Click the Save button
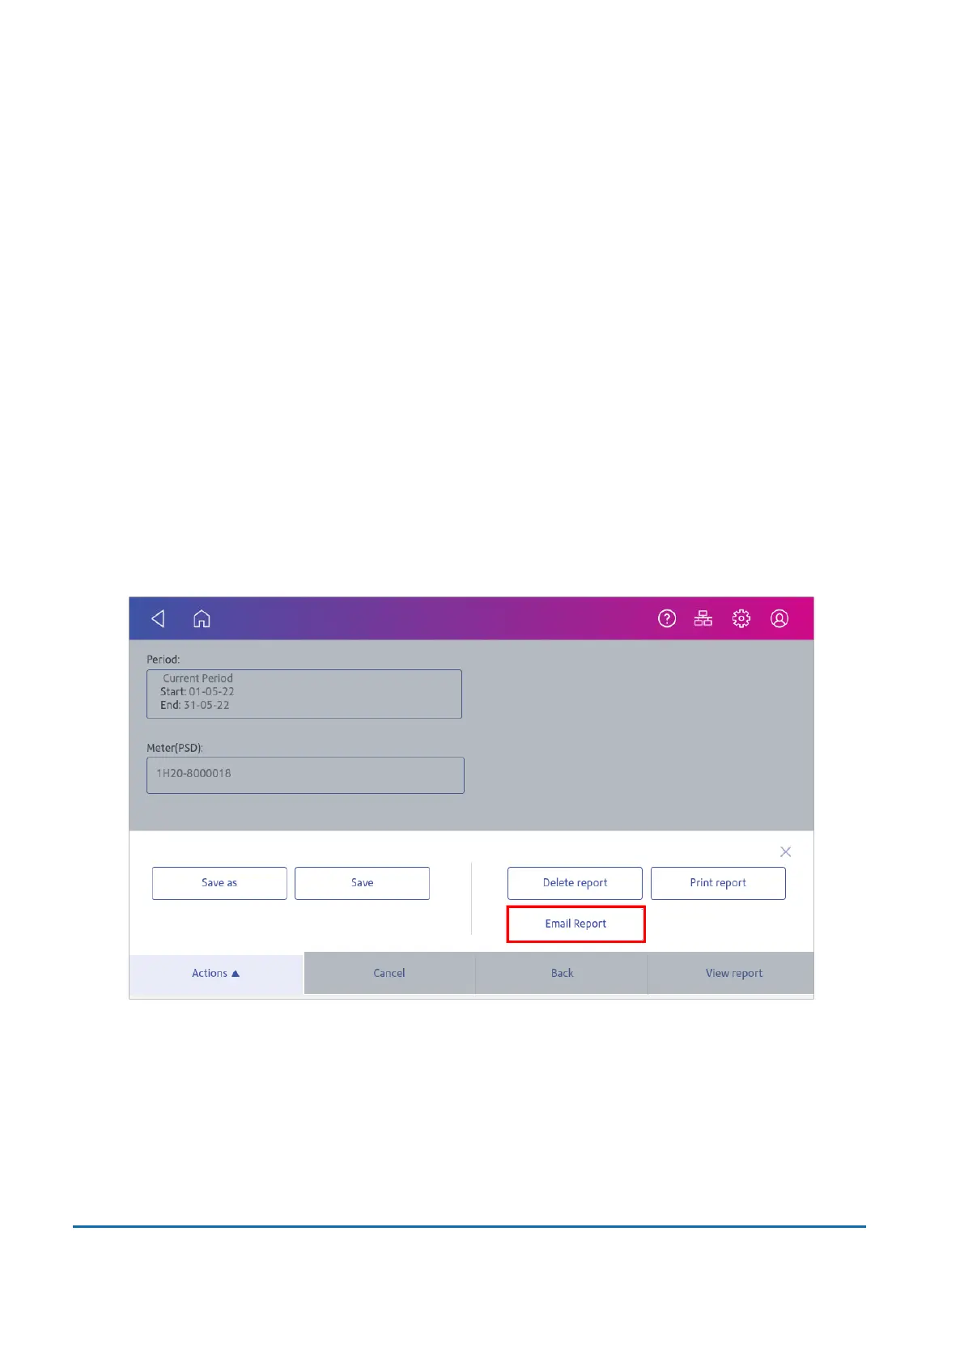Image resolution: width=964 pixels, height=1363 pixels. [x=362, y=883]
